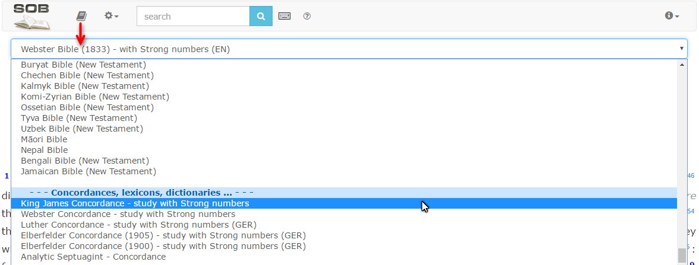The width and height of the screenshot is (699, 265).
Task: Collapse the Webster Bible version dropdown
Action: [x=349, y=49]
